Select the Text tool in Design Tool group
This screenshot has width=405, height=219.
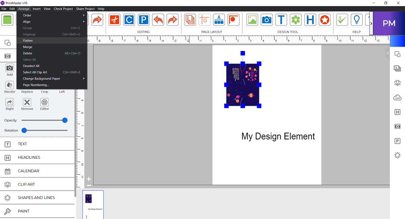281,20
